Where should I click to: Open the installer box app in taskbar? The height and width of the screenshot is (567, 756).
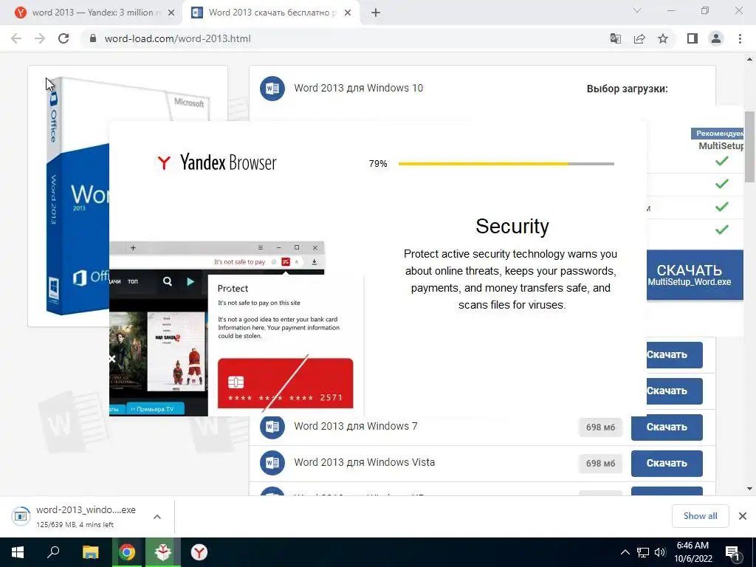point(163,552)
